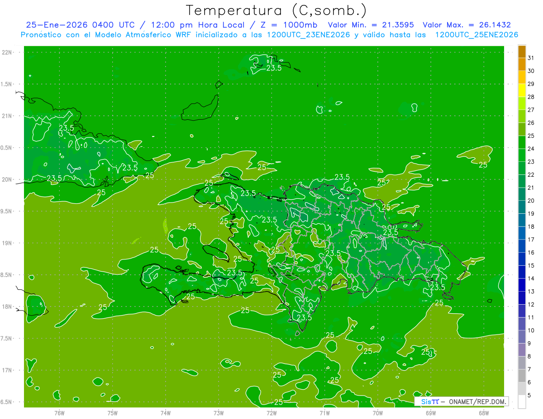Click the dark blue legend swatch between 12 and 13
The height and width of the screenshot is (419, 543).
tap(522, 298)
